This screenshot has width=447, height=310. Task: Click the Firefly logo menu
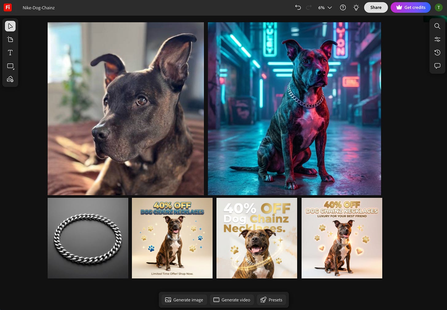pos(7,7)
